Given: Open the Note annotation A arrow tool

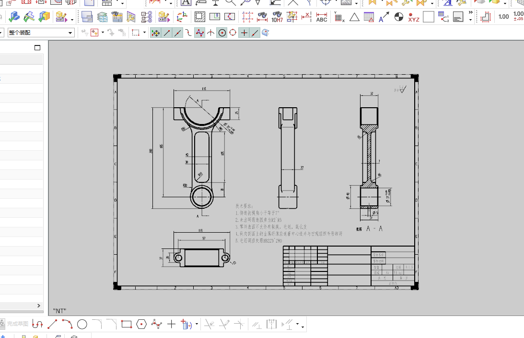Looking at the screenshot, I should (384, 17).
